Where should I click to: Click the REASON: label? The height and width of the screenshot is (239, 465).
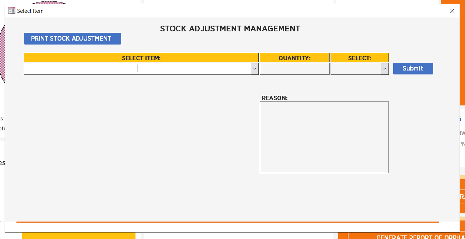[274, 98]
